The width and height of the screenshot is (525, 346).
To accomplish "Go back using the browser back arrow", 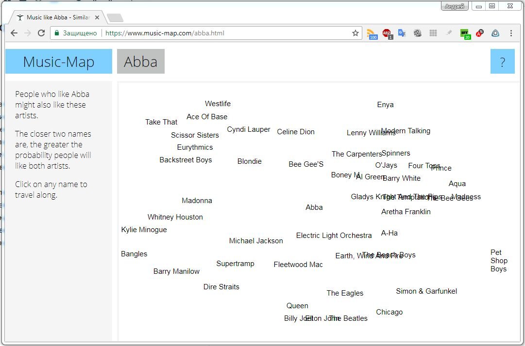I will (x=14, y=33).
